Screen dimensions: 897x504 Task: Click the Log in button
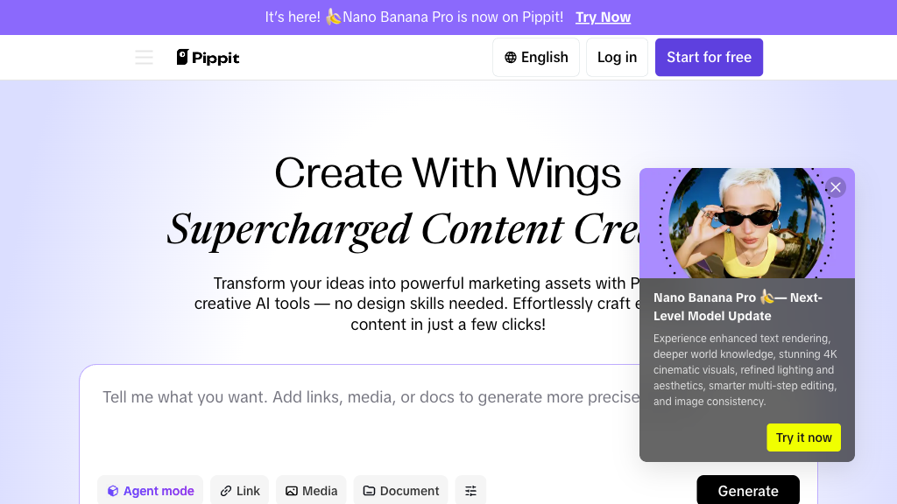click(x=617, y=57)
